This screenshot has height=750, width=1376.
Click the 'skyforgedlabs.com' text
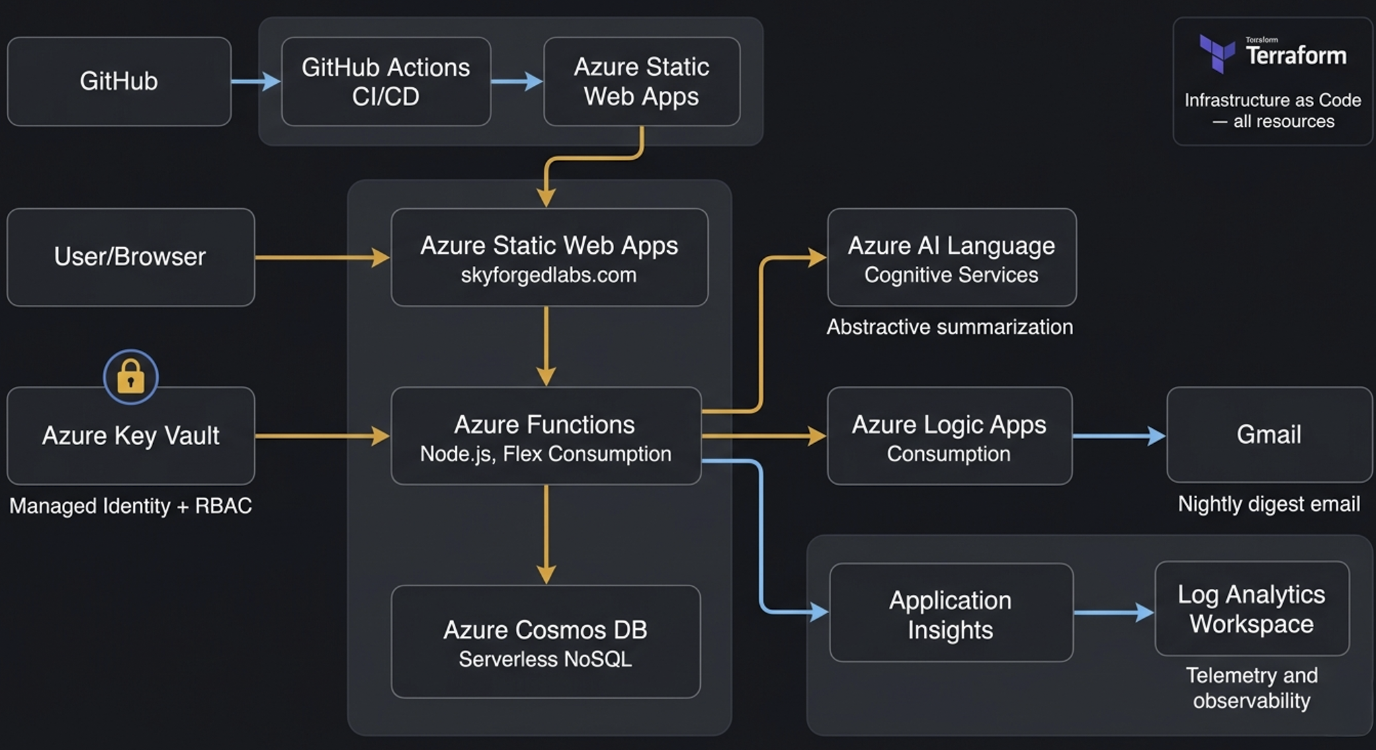(549, 275)
